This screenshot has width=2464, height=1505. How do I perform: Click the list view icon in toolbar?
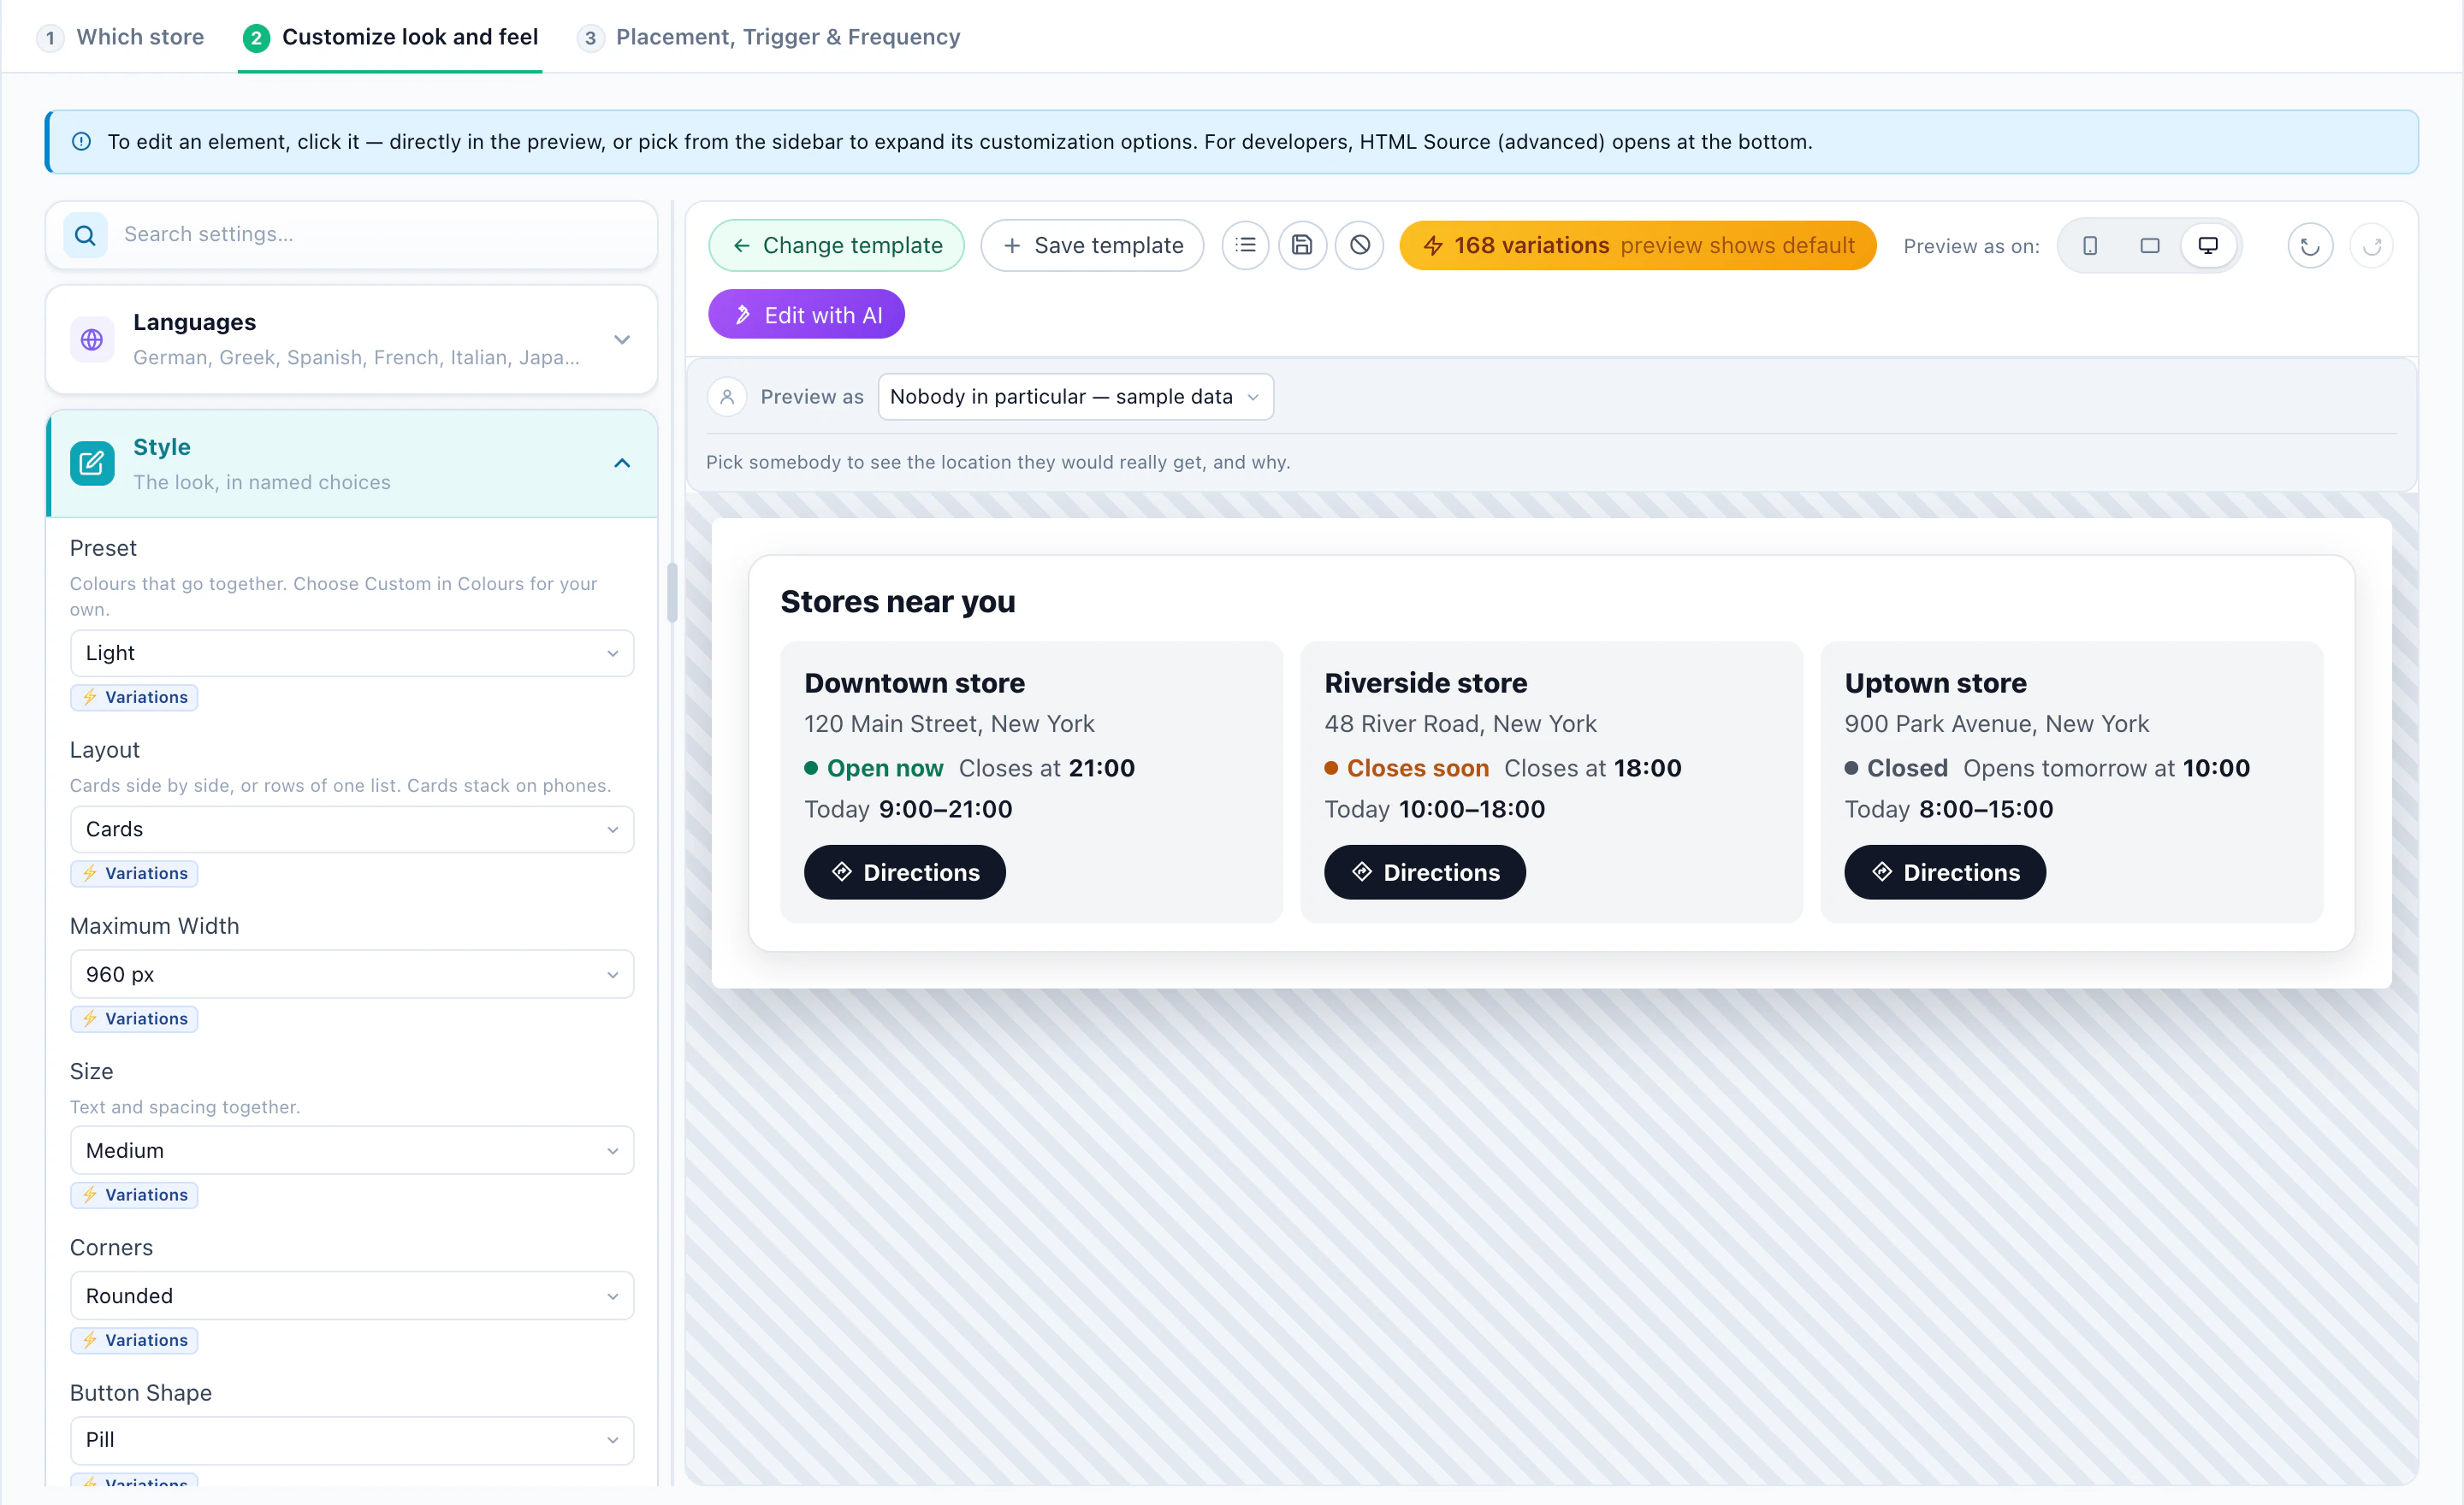pos(1245,245)
